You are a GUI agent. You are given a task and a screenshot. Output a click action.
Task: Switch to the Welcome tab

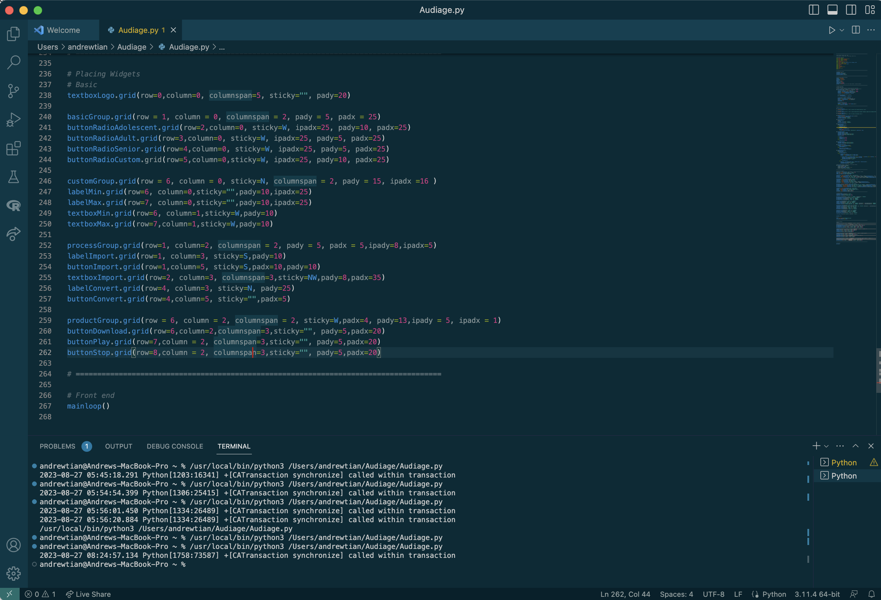pos(63,30)
